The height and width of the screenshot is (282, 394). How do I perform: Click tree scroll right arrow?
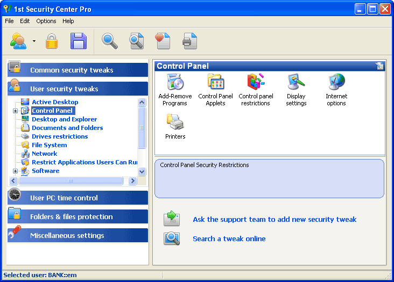(x=132, y=180)
